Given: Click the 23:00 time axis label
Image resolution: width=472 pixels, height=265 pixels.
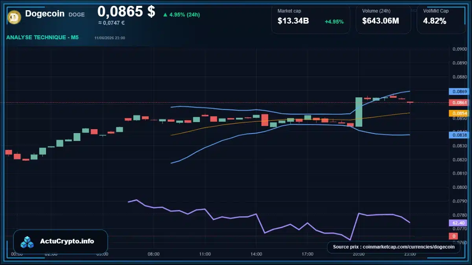Looking at the screenshot, I should coord(410,254).
